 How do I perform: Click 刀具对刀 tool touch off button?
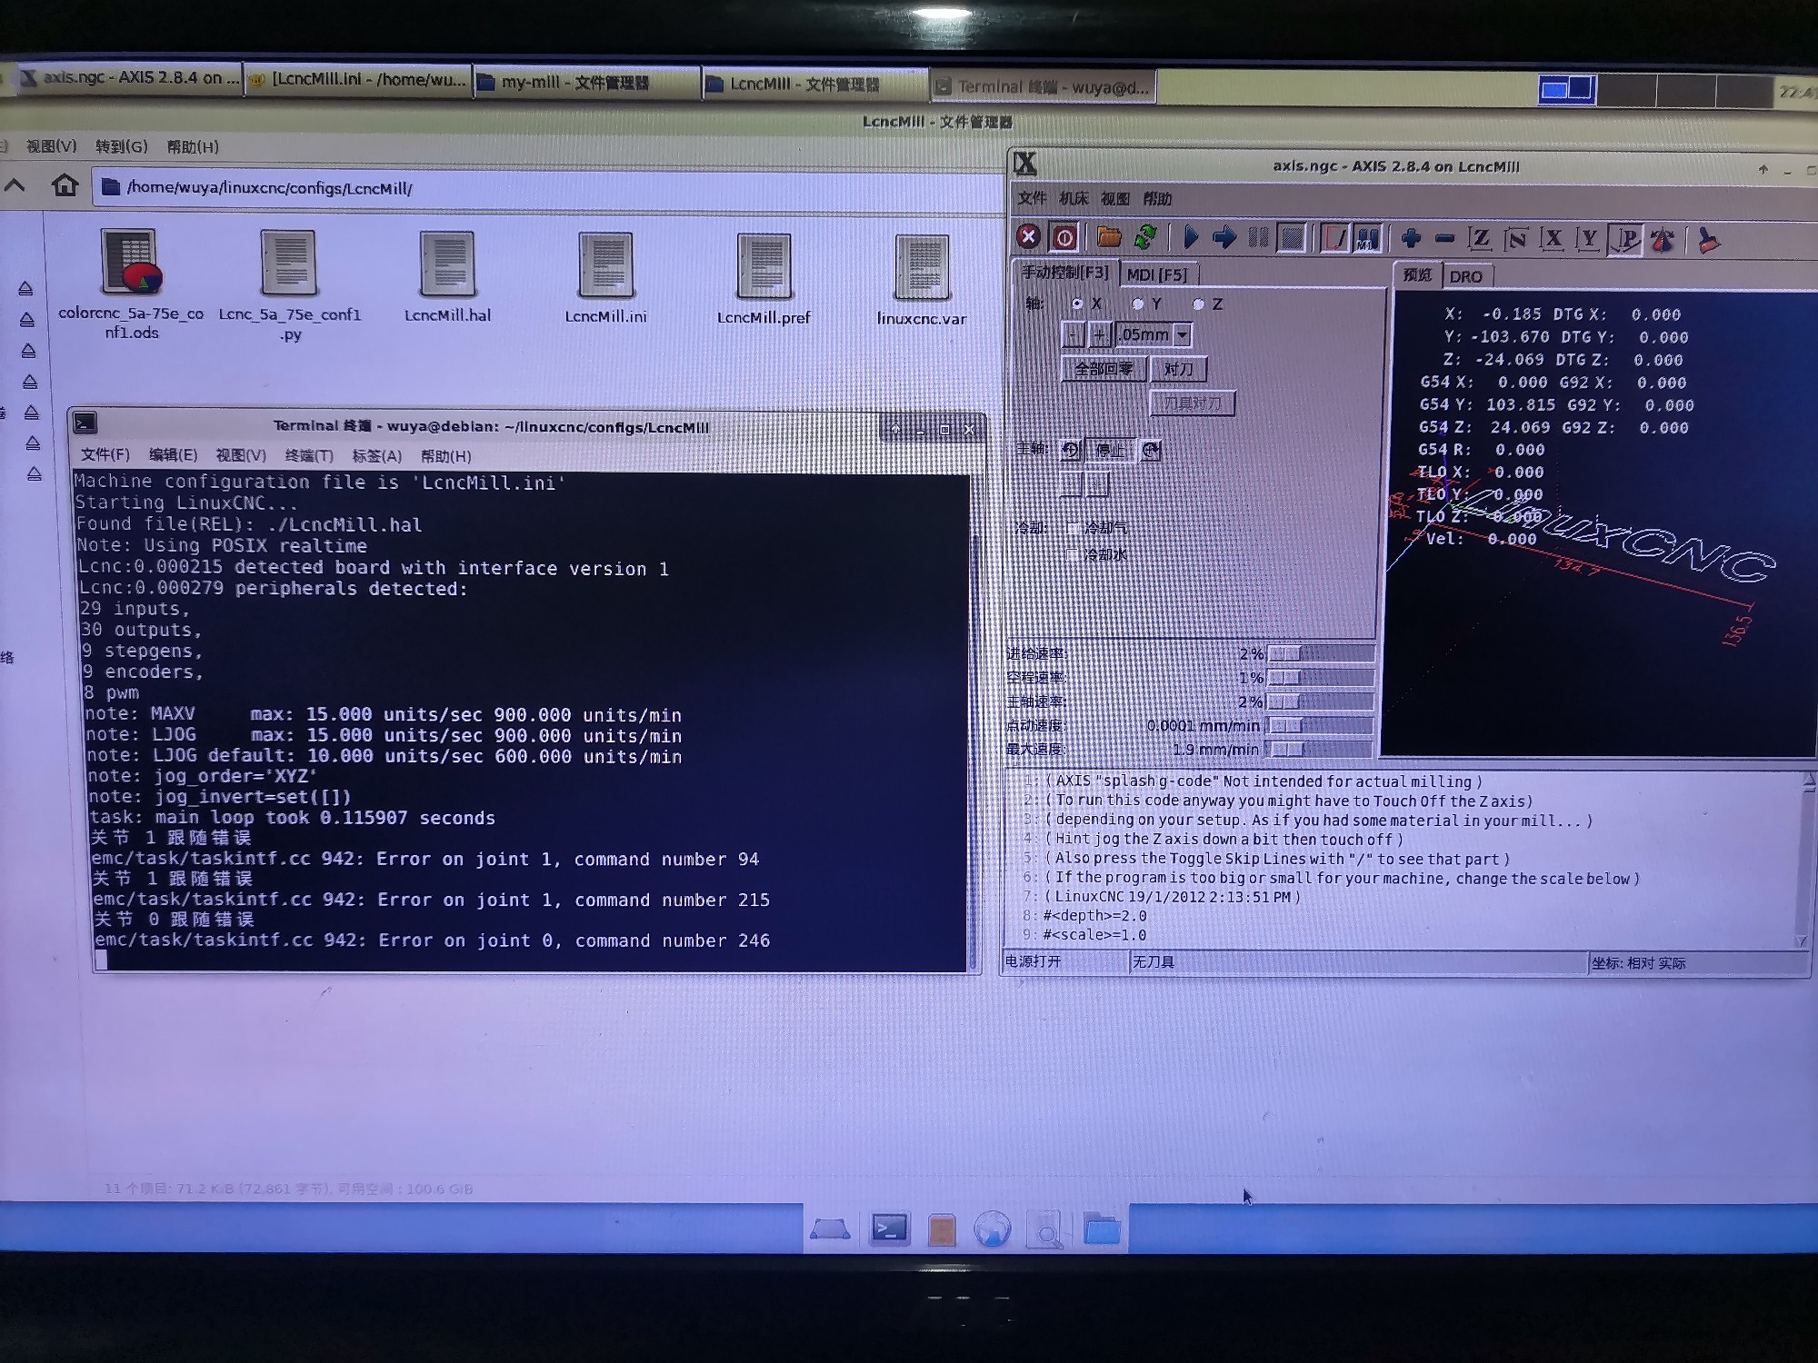point(1193,403)
